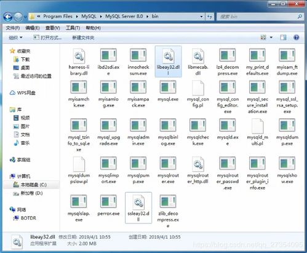Select the my_print_defaults.exe file icon
This screenshot has height=253, width=307.
(x=257, y=55)
